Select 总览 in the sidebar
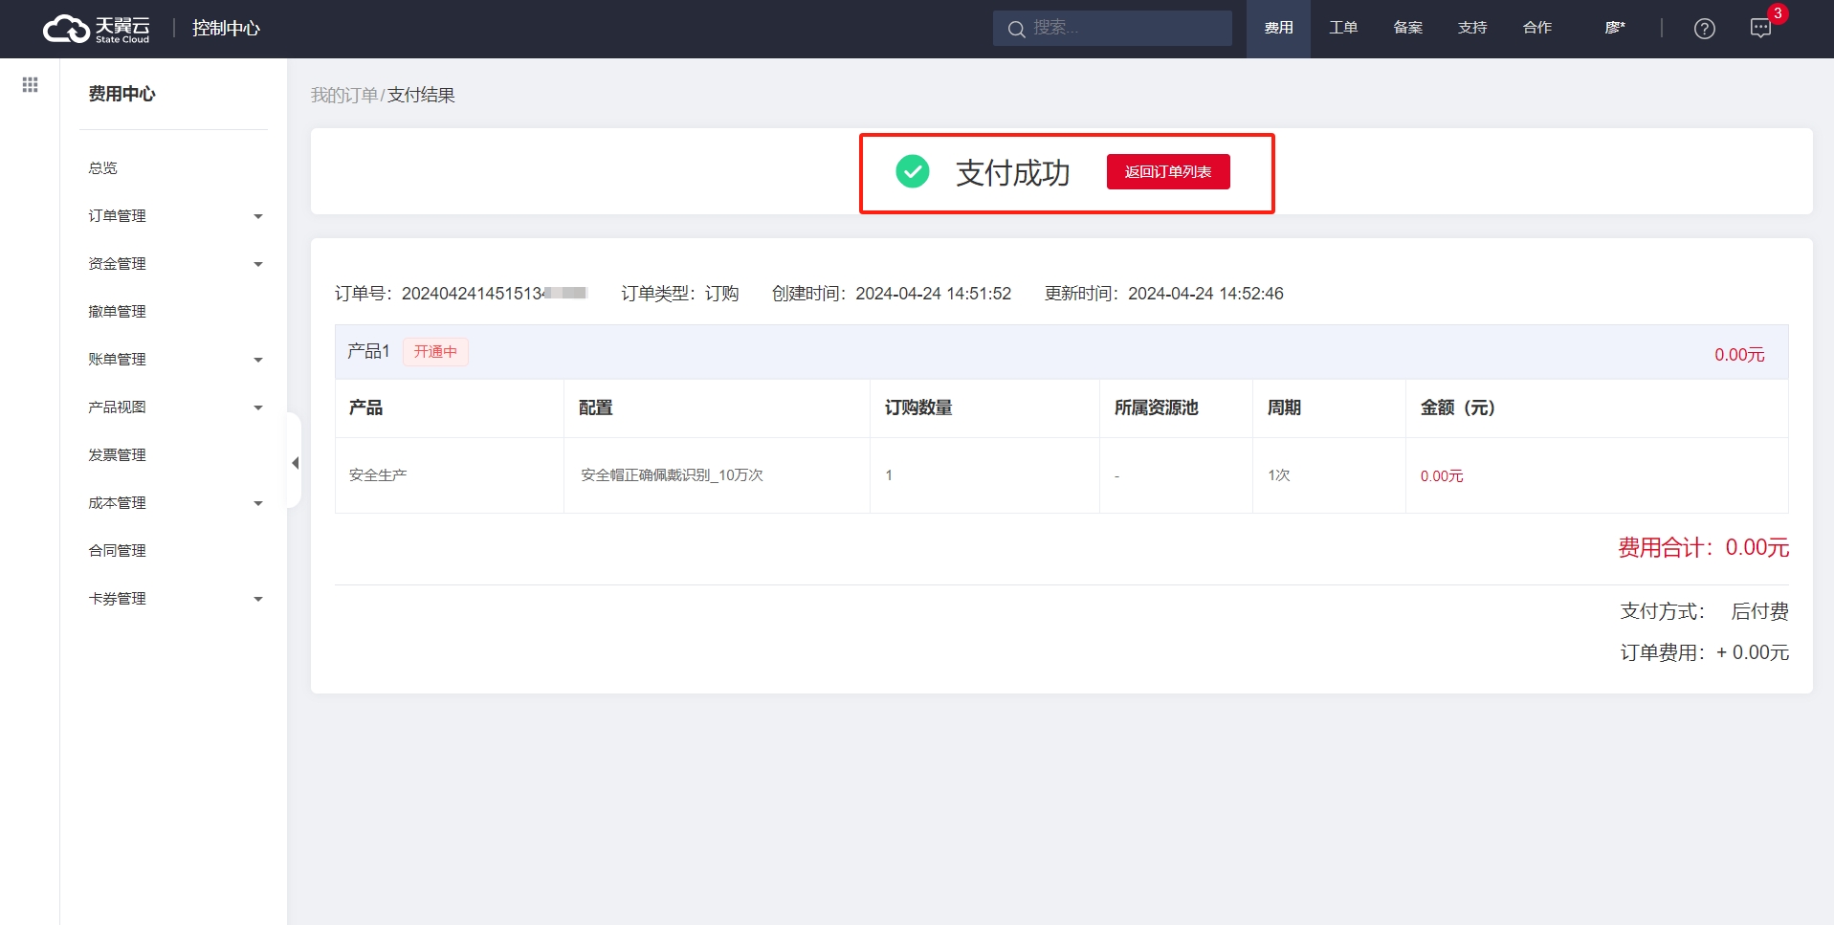The image size is (1834, 925). [x=103, y=167]
